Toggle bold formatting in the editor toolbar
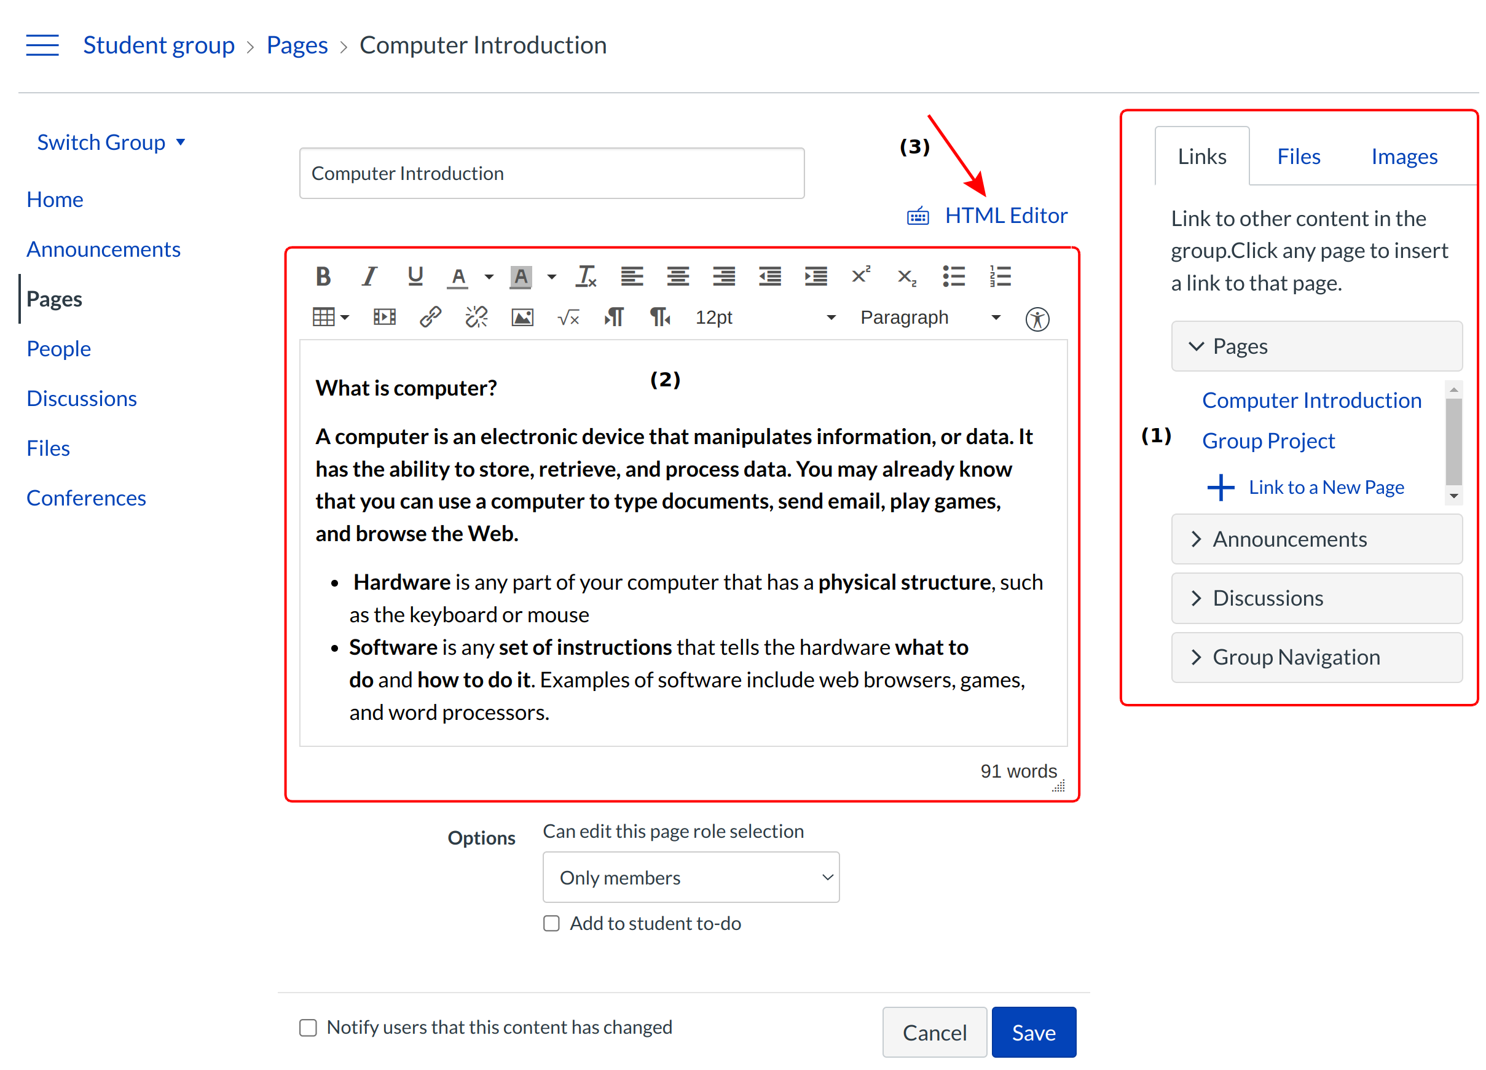This screenshot has height=1070, width=1486. click(x=323, y=276)
